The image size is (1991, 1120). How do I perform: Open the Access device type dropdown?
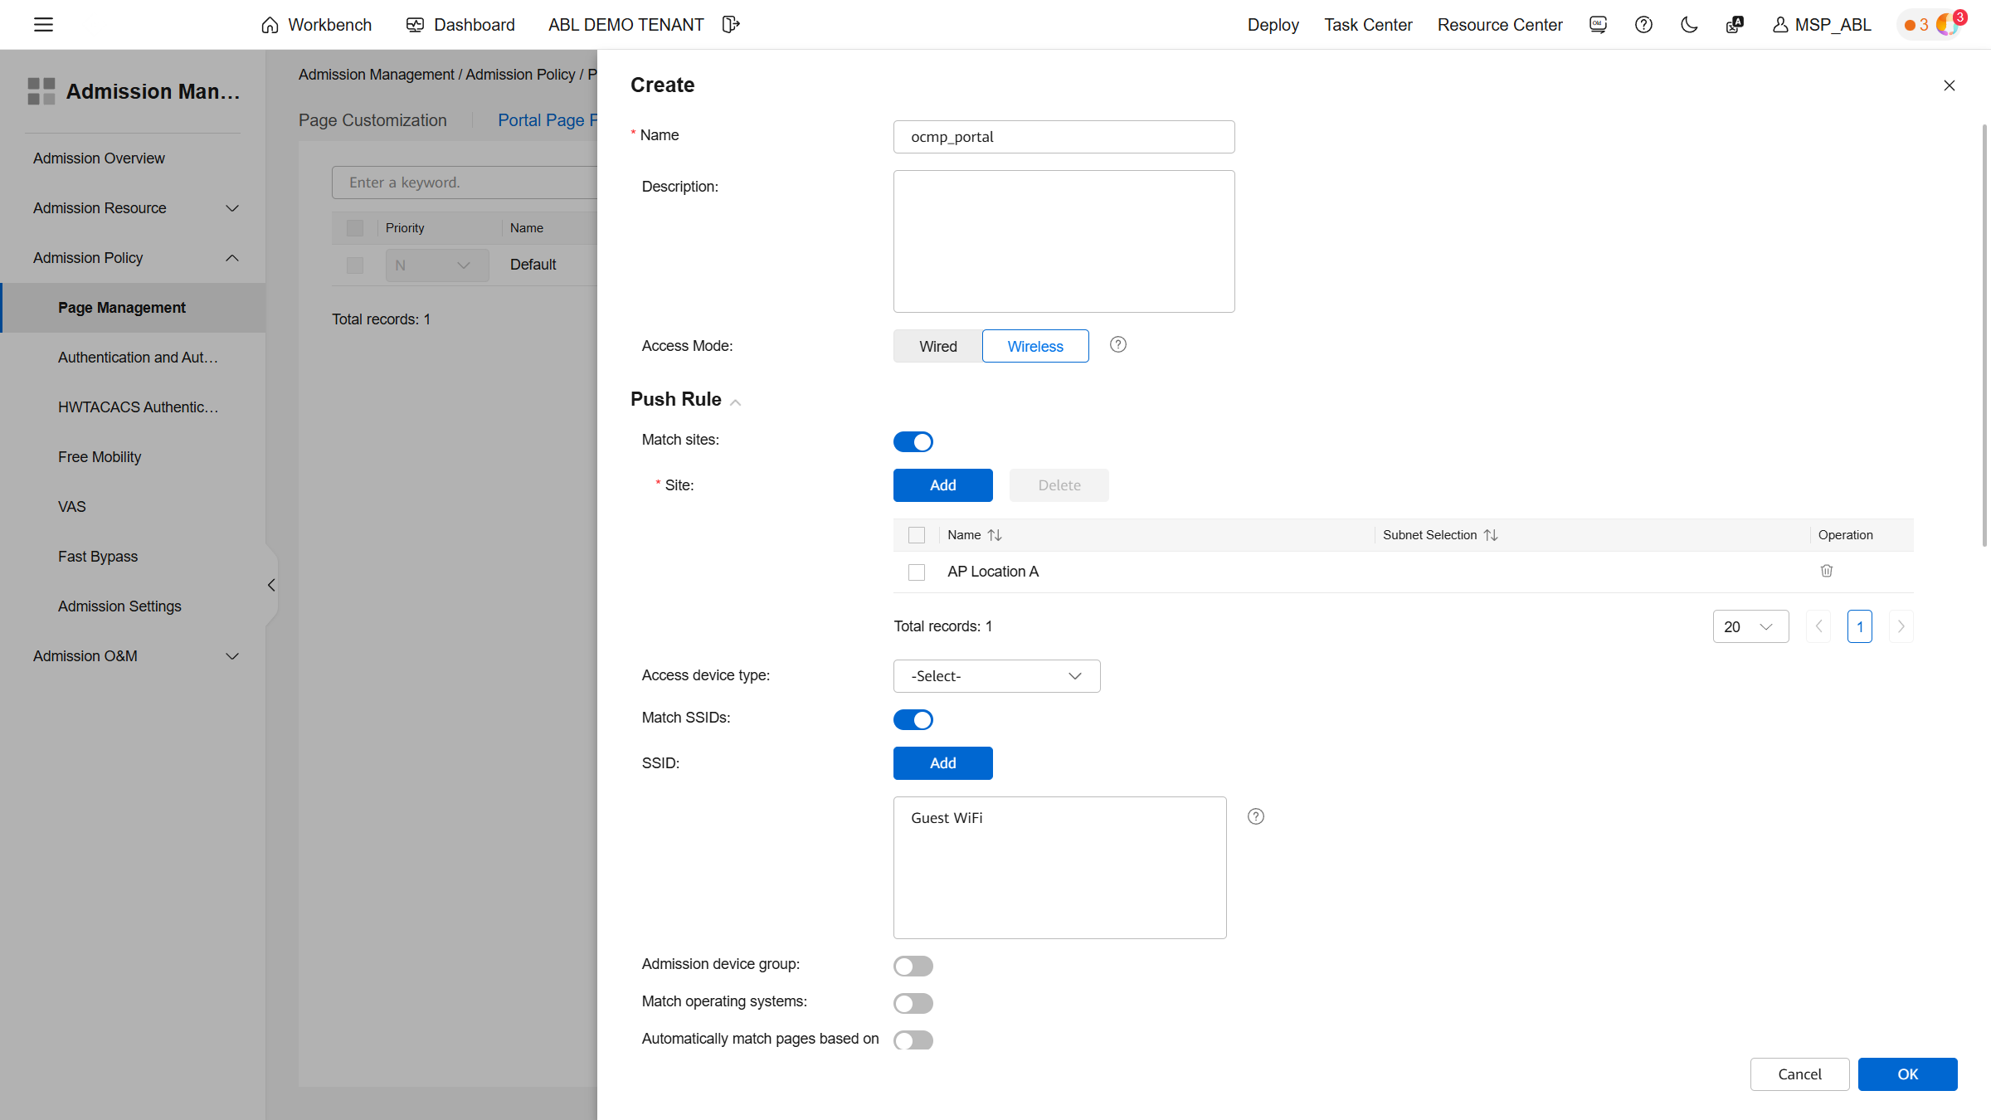pyautogui.click(x=995, y=675)
